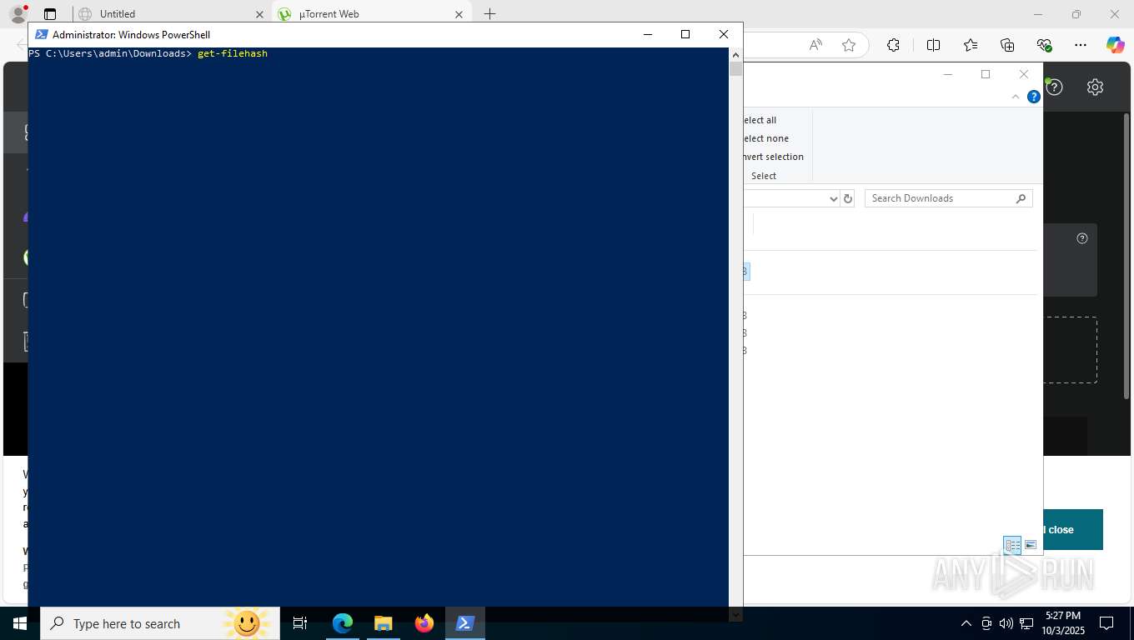Open the Edge favorites list icon

pyautogui.click(x=971, y=45)
